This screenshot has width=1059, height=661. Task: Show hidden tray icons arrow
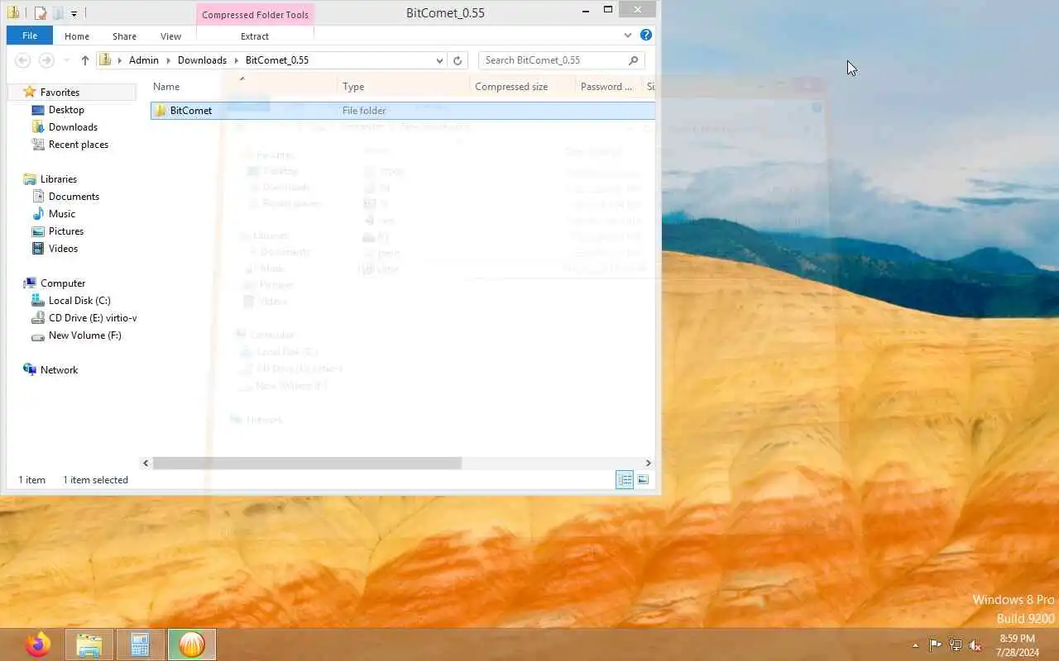(915, 645)
